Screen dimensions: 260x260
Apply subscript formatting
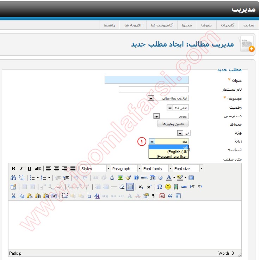point(141,187)
